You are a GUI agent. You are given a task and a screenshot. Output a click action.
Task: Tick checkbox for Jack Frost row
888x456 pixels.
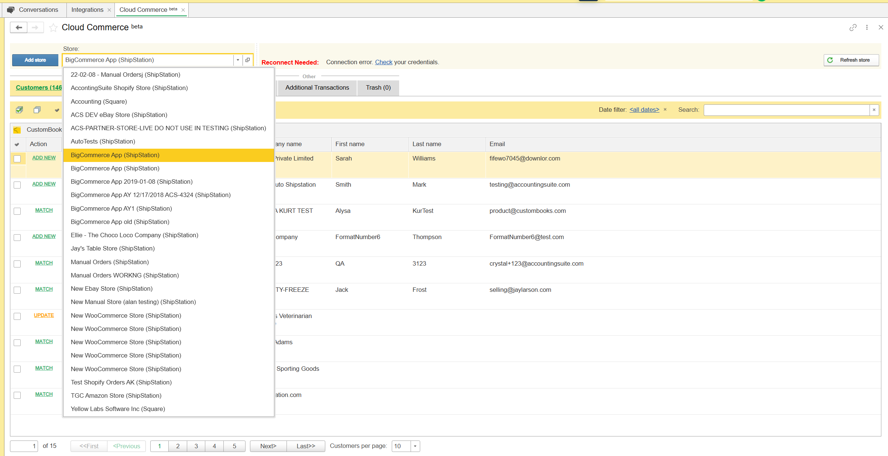click(17, 290)
